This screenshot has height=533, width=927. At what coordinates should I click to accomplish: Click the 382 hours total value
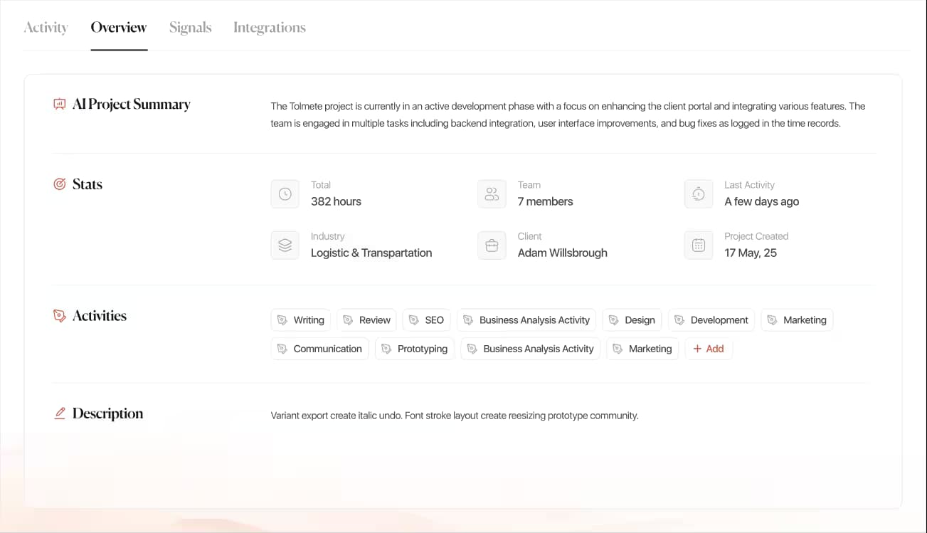336,201
